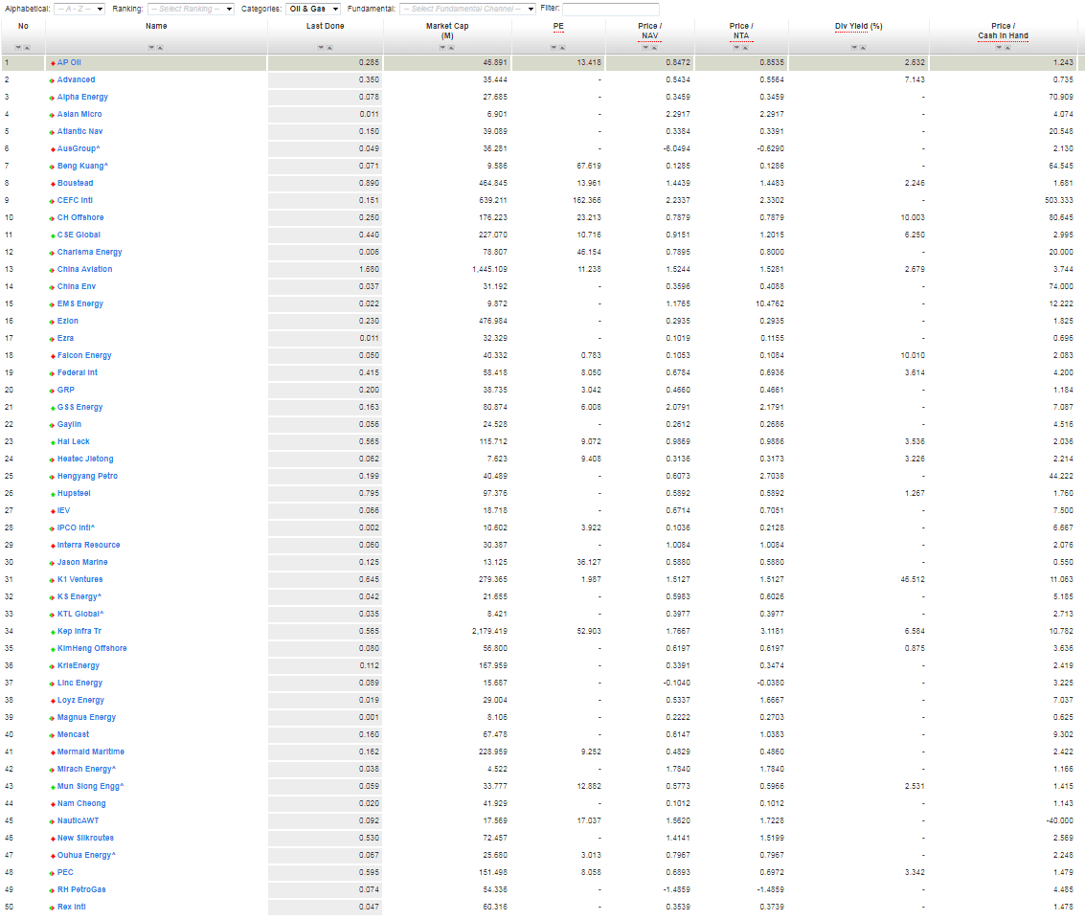Click the PE column header label
The width and height of the screenshot is (1085, 920).
point(558,26)
